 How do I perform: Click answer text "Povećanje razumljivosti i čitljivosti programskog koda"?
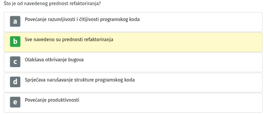pos(82,20)
